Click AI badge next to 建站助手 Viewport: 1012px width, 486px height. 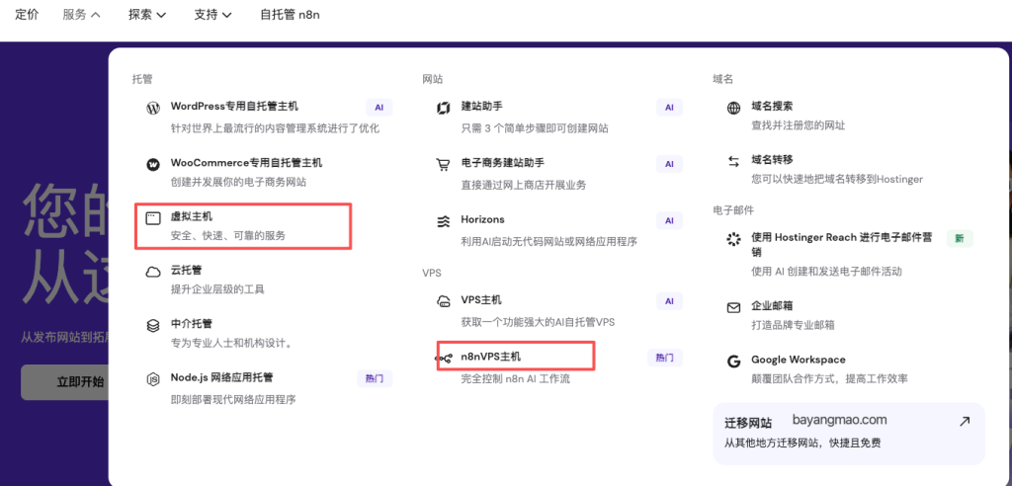669,108
